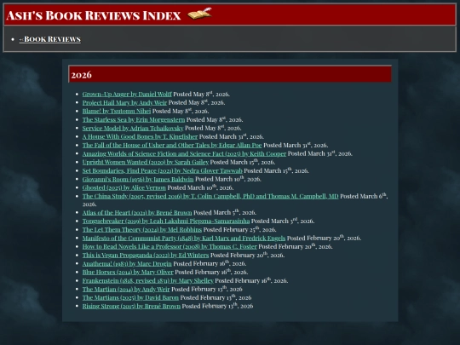Viewport: 460px width, 345px height.
Task: Open Ghosted by Alice Vernon review
Action: (x=124, y=187)
